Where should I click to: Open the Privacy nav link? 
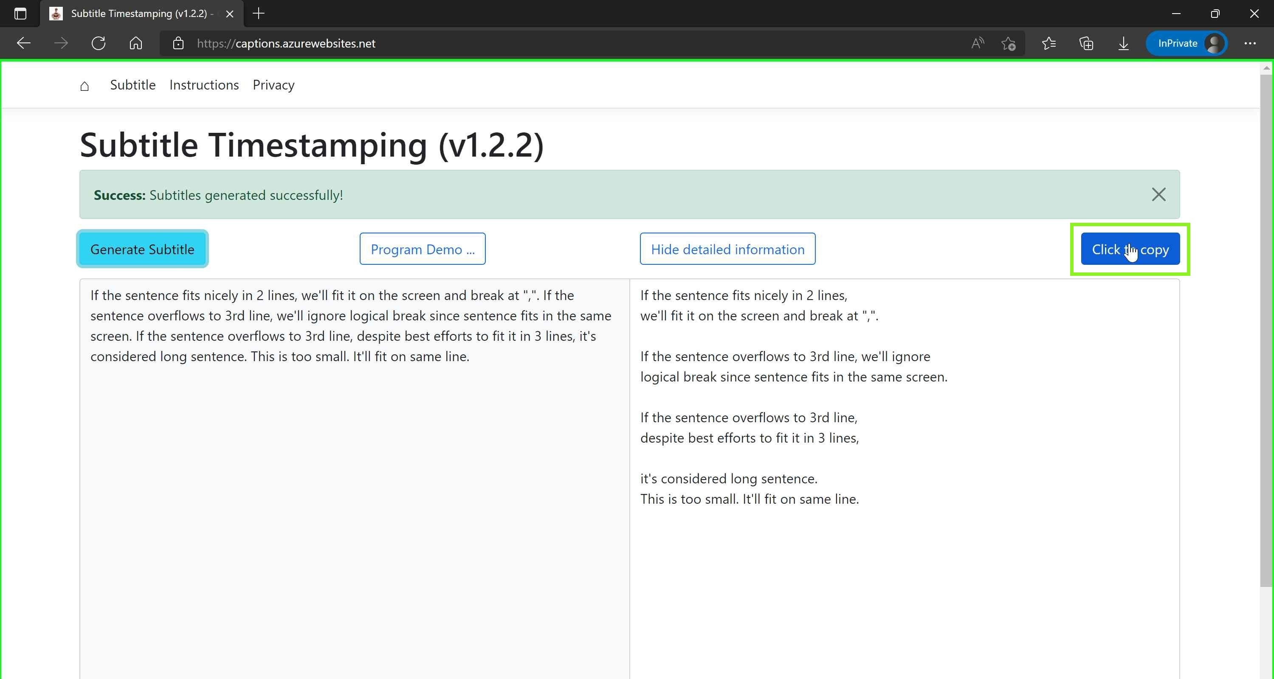[x=273, y=85]
